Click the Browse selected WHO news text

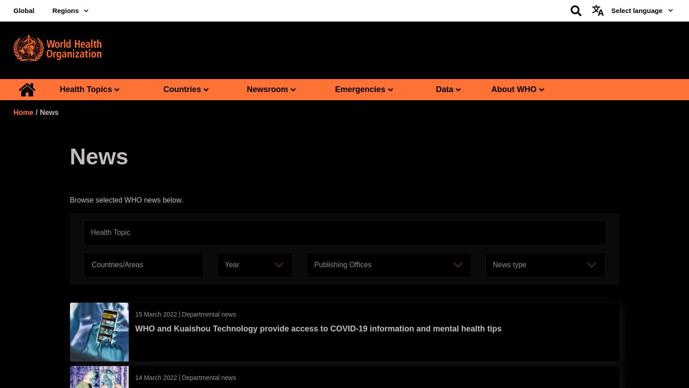(x=126, y=200)
